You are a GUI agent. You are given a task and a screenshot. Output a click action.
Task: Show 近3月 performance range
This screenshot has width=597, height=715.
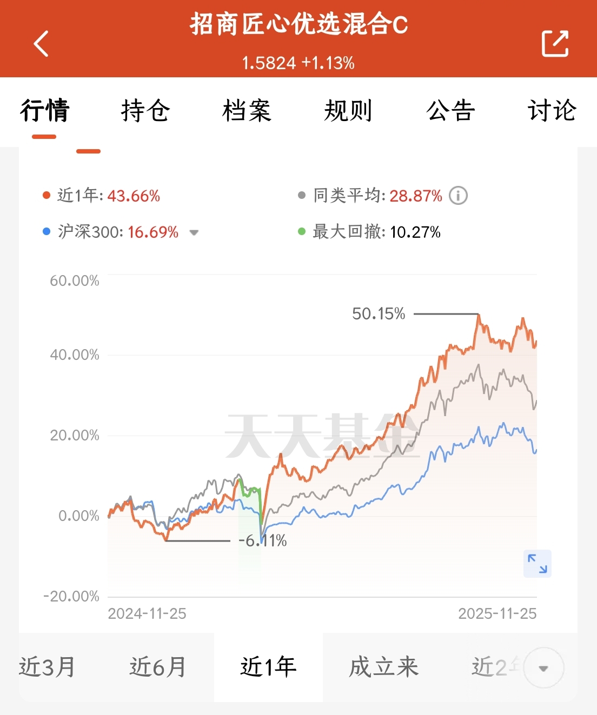[47, 667]
